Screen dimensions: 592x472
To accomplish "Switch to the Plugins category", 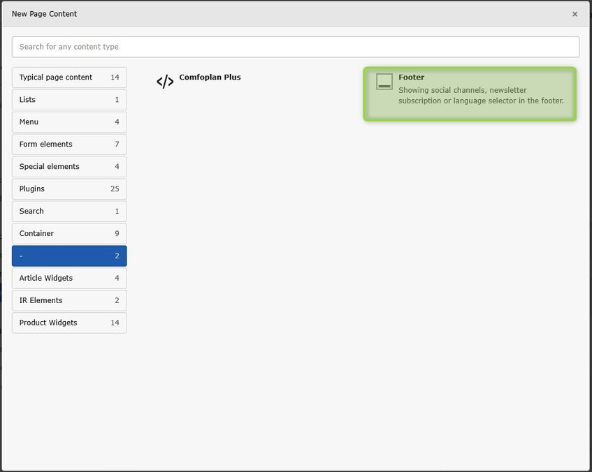I will point(69,189).
